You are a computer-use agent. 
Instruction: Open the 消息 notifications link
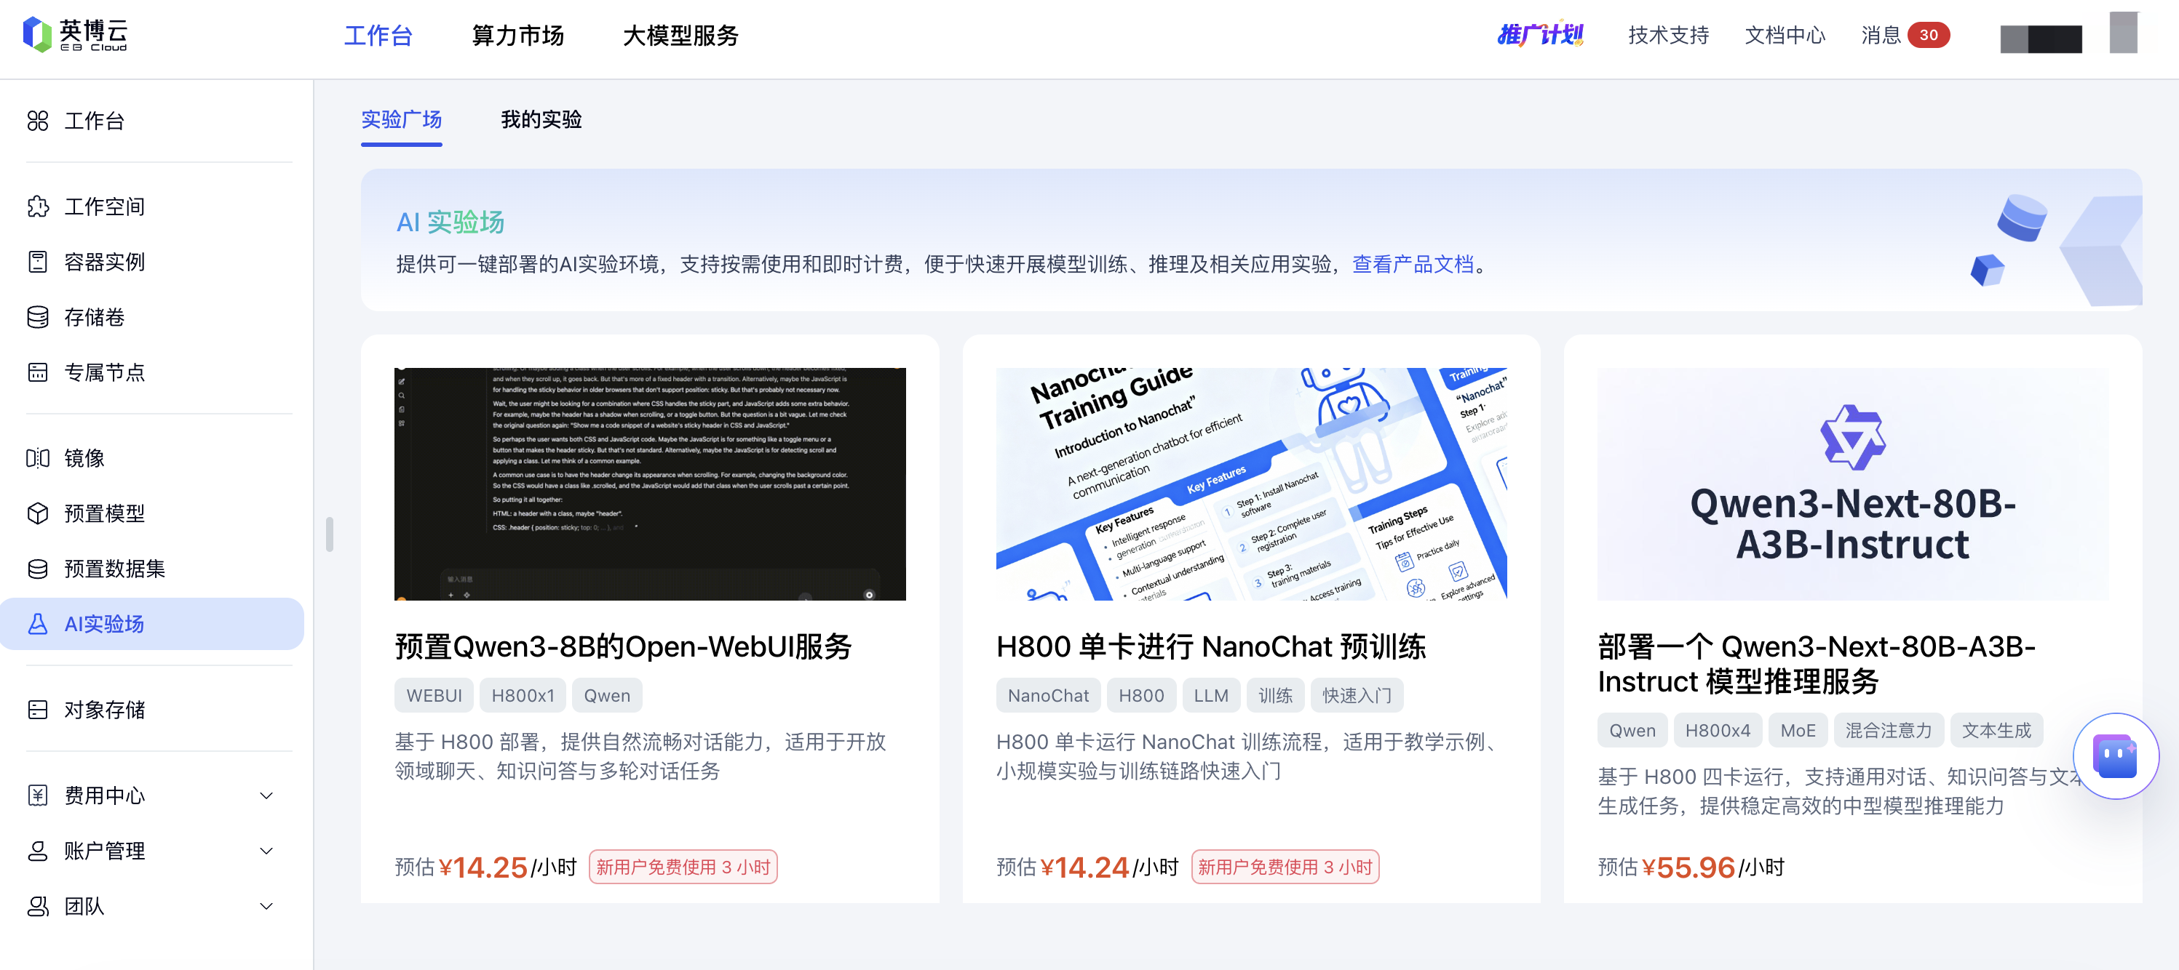pos(1881,36)
